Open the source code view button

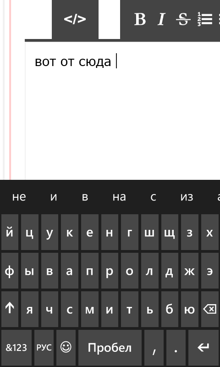click(75, 19)
